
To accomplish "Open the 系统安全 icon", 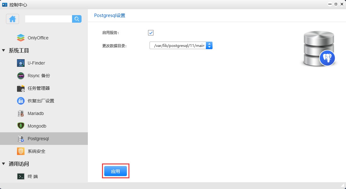I will click(x=20, y=151).
